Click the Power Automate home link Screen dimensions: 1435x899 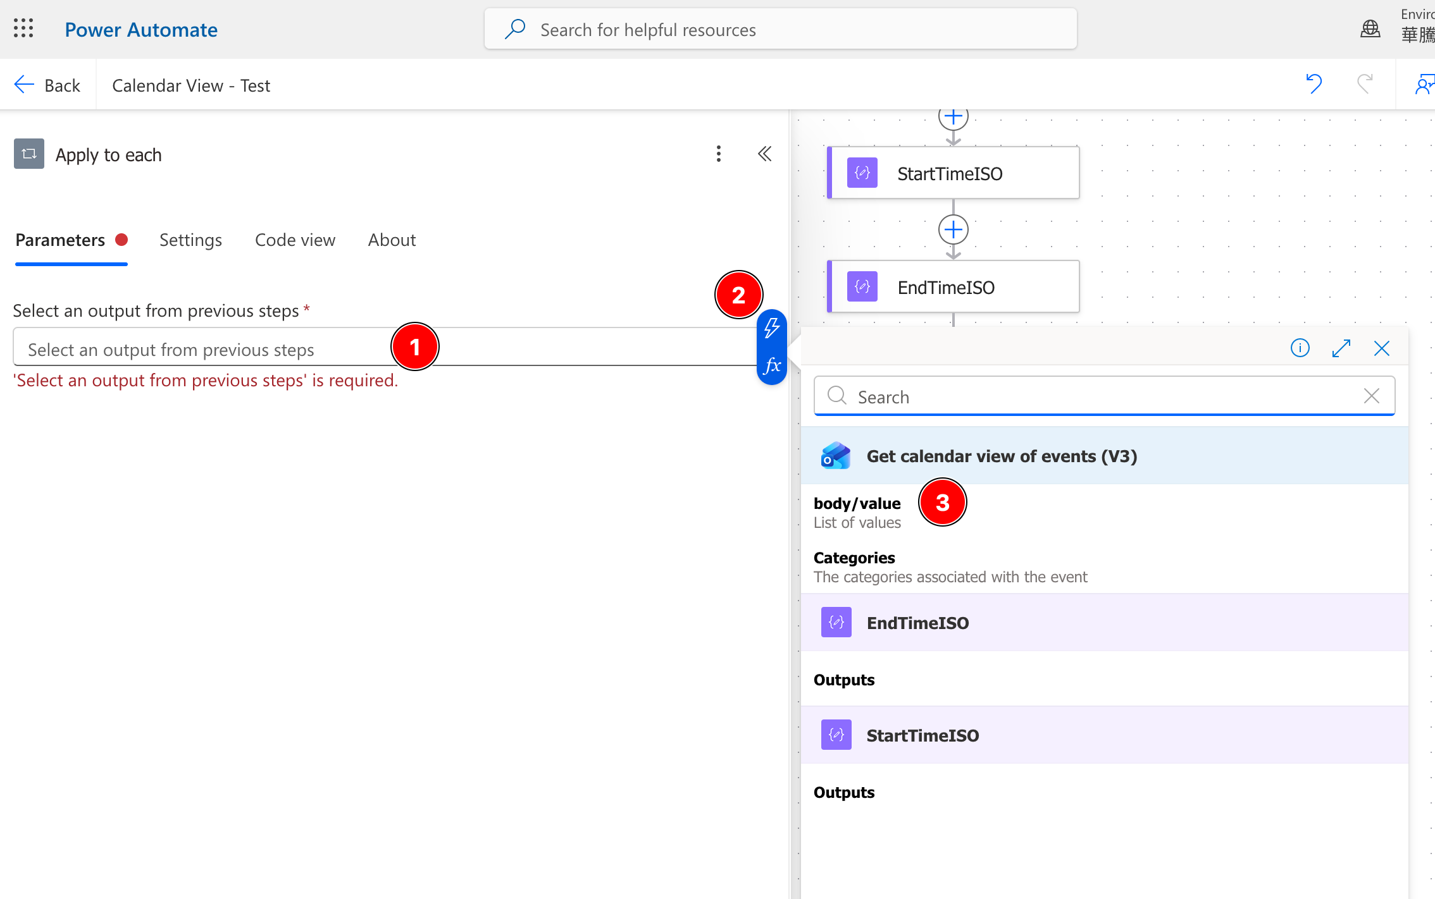(x=141, y=30)
